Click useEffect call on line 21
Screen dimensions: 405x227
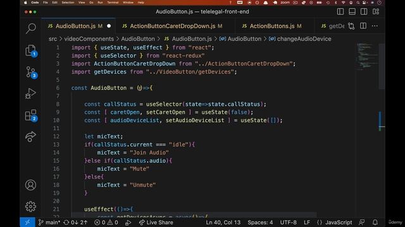pyautogui.click(x=99, y=209)
